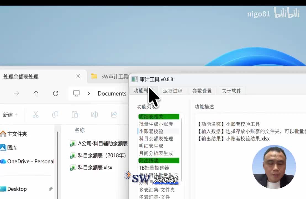Click the 输出结果 小账套校验结果.xlsx line
This screenshot has width=306, height=199.
pos(233,139)
